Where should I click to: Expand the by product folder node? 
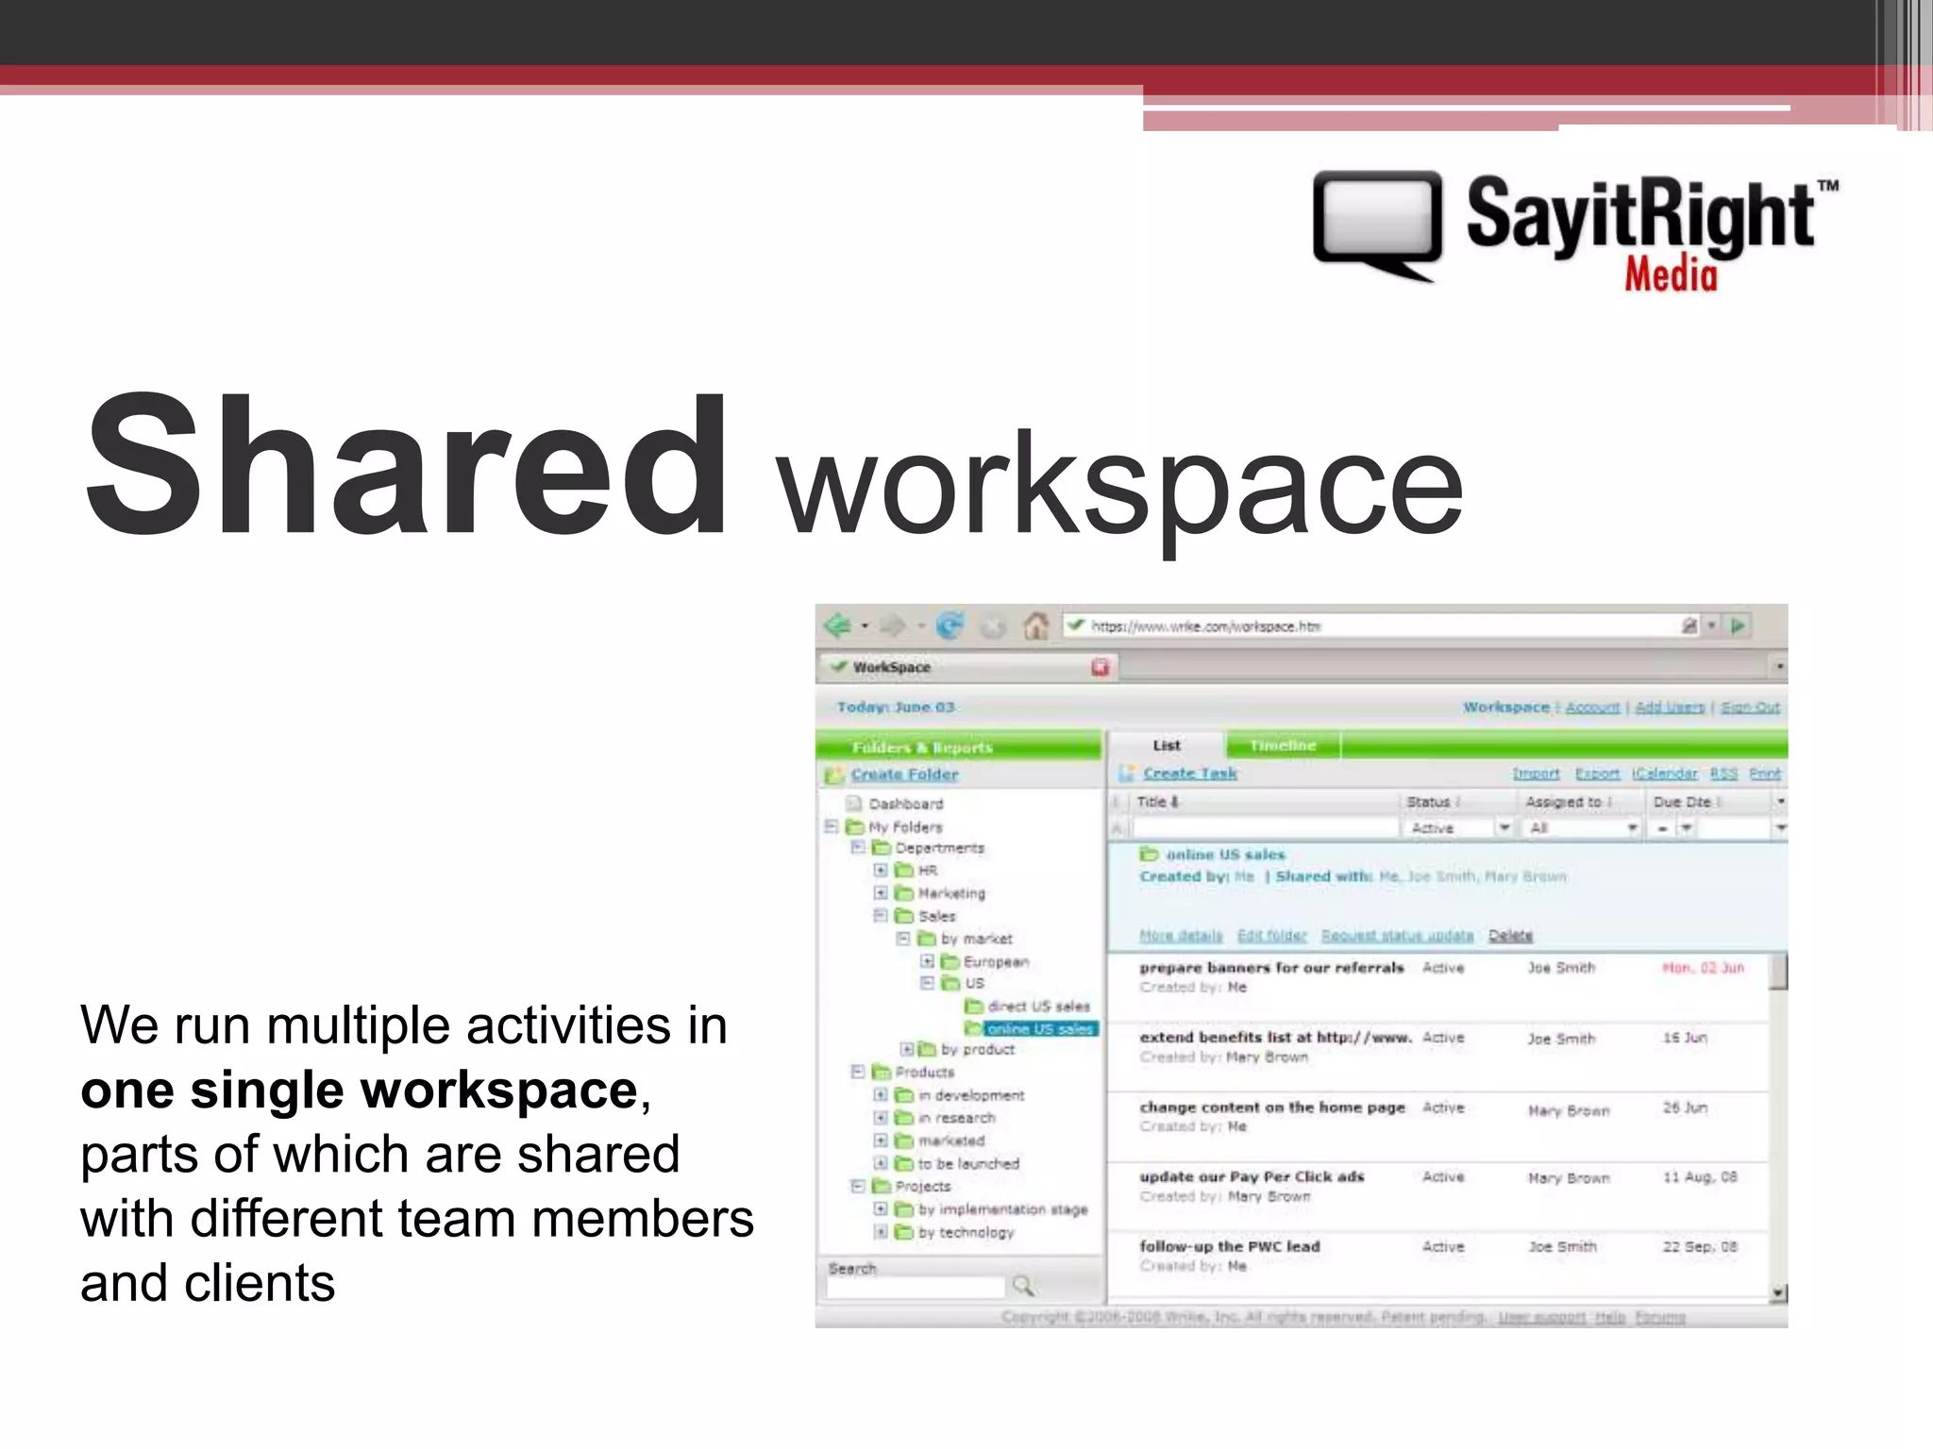(x=906, y=1049)
